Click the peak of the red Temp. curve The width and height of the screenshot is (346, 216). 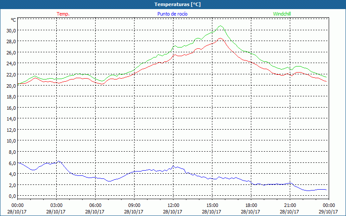(x=220, y=38)
